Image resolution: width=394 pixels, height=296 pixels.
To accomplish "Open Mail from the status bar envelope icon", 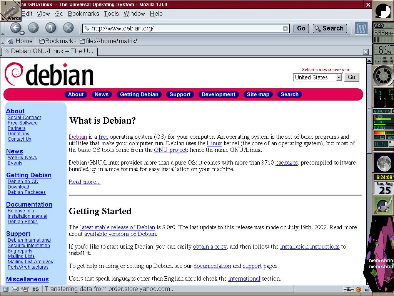I will [15, 289].
